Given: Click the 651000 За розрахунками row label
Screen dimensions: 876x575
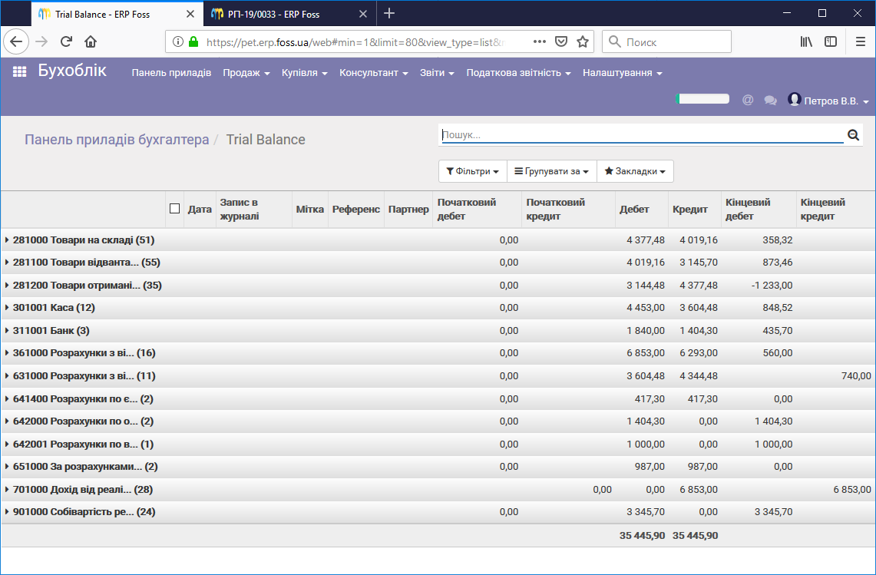Looking at the screenshot, I should tap(85, 466).
